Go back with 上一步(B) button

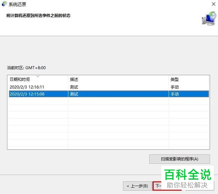tap(137, 186)
